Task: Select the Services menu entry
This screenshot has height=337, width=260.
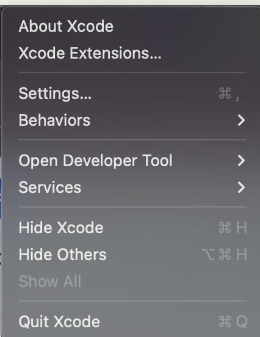Action: click(132, 187)
